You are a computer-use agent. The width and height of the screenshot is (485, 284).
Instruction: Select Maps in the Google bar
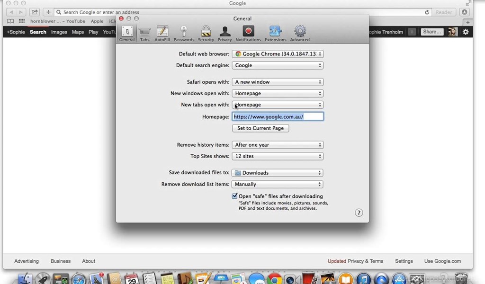pyautogui.click(x=78, y=32)
